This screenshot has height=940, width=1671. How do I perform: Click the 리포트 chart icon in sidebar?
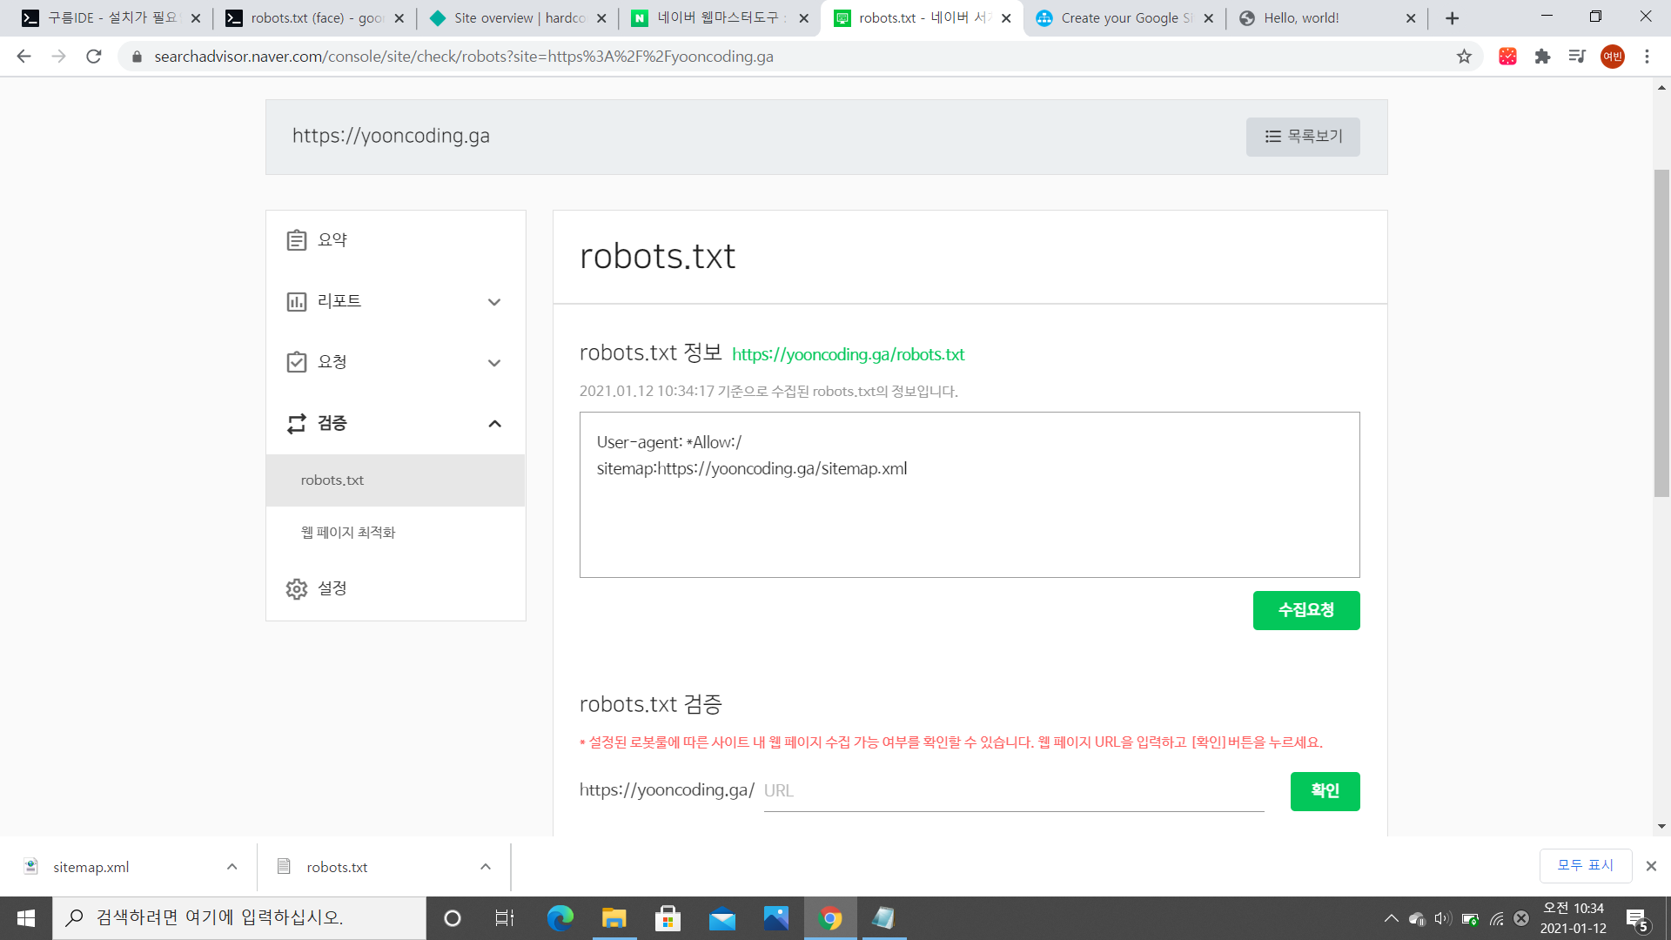click(296, 302)
